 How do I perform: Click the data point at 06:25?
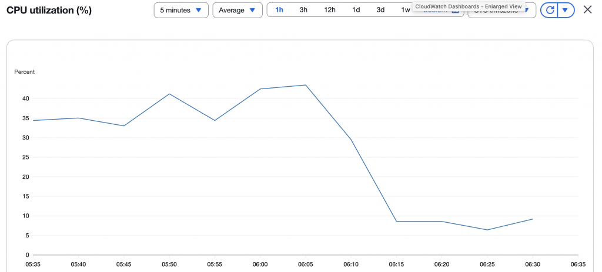coord(487,230)
